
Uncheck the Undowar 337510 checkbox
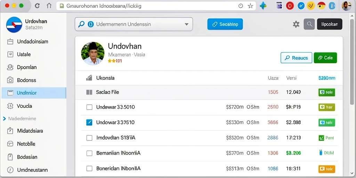click(89, 123)
